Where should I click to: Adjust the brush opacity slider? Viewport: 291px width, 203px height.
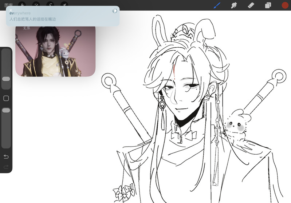pyautogui.click(x=6, y=111)
